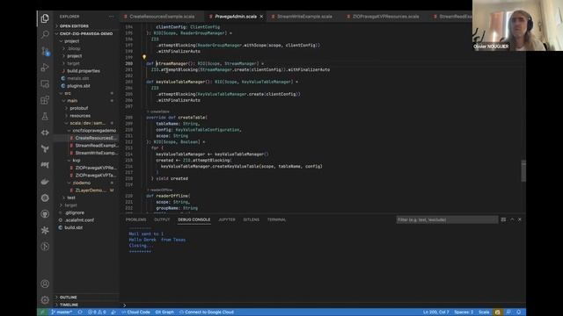Collapse the CNCF-ZIO-PRAVEGA-DEMO root folder
This screenshot has width=563, height=316.
[86, 33]
